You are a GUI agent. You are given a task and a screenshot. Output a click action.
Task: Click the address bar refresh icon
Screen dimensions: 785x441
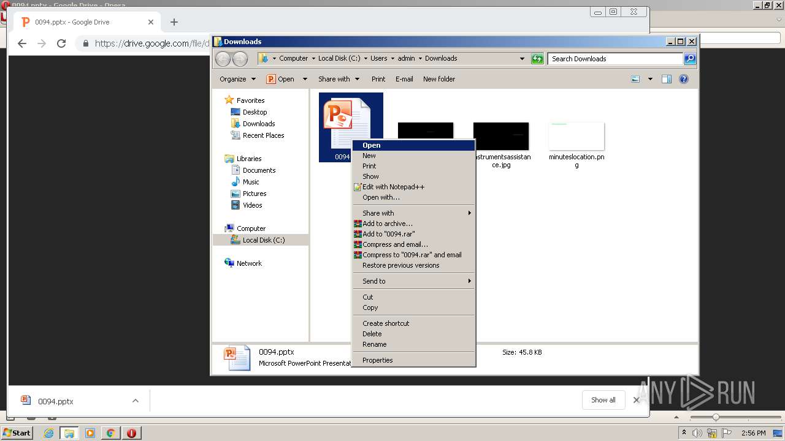537,59
